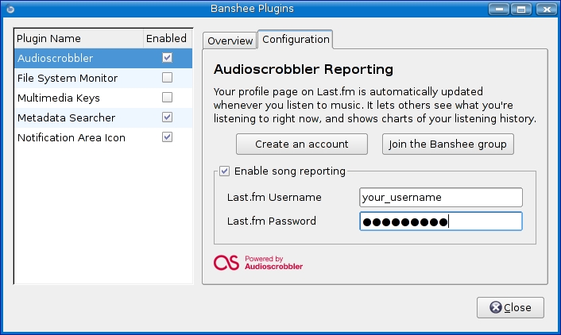
Task: Switch to the Overview tab
Action: [230, 40]
